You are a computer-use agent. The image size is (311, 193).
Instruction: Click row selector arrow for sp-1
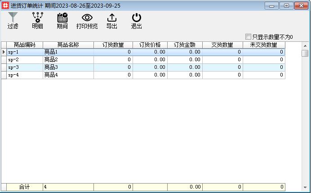pyautogui.click(x=4, y=52)
